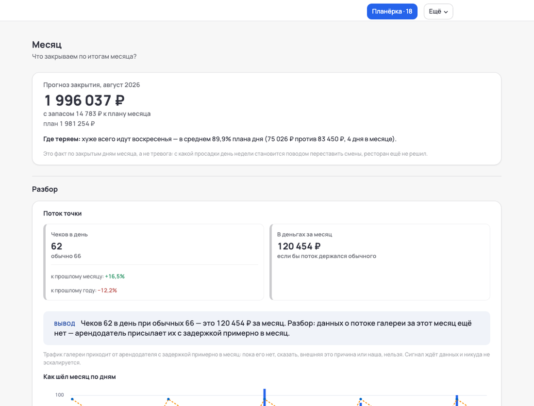Select the subtitle «Что закрываем по итогам месяца?»
This screenshot has width=534, height=406.
tap(84, 56)
